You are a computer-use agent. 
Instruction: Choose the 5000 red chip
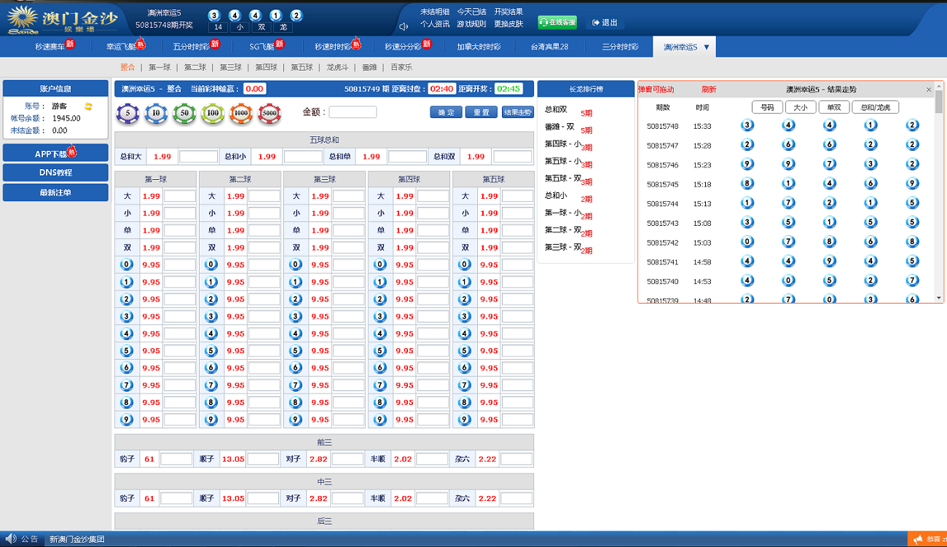270,114
